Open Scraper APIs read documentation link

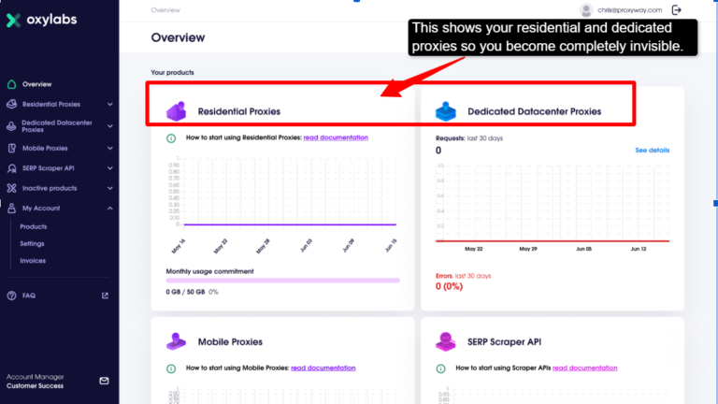tap(584, 368)
